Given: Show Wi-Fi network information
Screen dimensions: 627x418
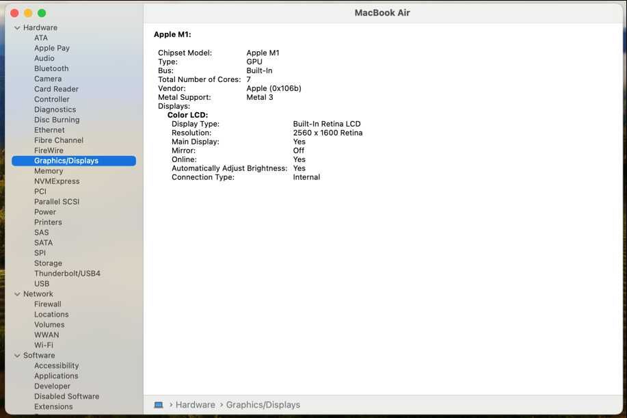Looking at the screenshot, I should 43,345.
